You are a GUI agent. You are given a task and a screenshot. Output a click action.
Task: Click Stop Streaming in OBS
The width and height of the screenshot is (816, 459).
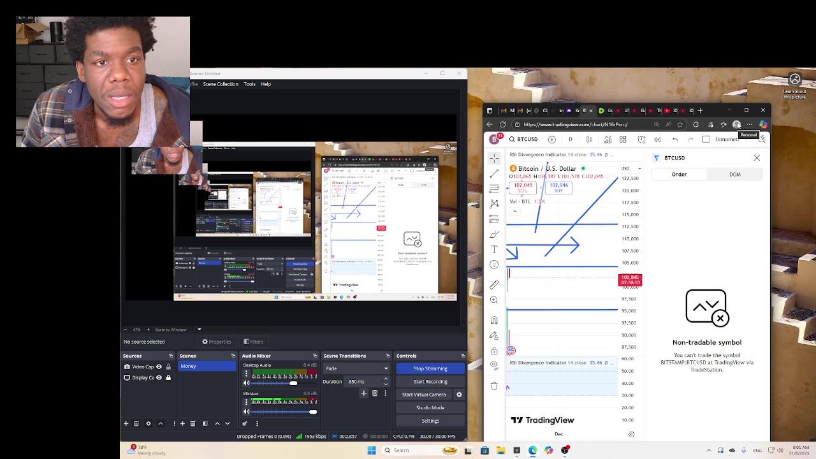tap(430, 368)
